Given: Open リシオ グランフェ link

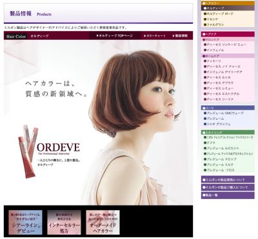Looking at the screenshot, I should (217, 124).
